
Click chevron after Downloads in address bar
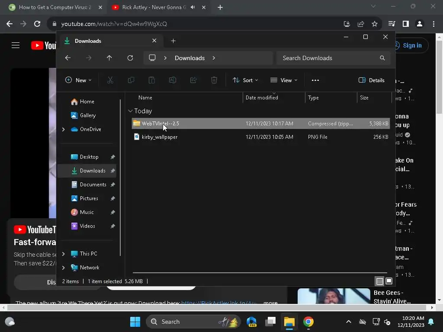(214, 58)
